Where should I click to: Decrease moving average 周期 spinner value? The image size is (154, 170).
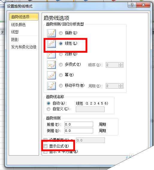click(x=120, y=87)
